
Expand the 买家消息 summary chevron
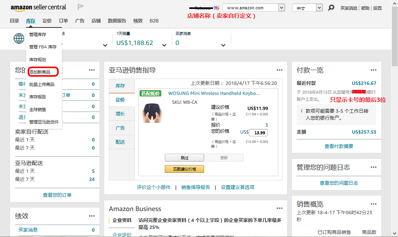223,45
